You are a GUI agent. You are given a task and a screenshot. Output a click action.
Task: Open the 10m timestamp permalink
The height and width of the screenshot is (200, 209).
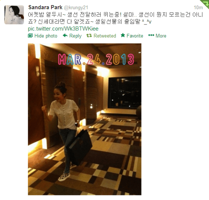pyautogui.click(x=198, y=7)
